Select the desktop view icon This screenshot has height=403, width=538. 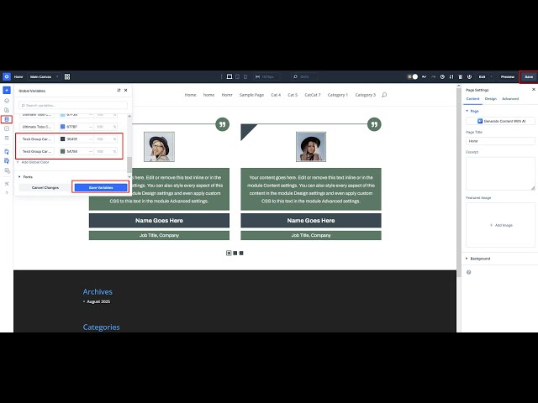tap(229, 76)
